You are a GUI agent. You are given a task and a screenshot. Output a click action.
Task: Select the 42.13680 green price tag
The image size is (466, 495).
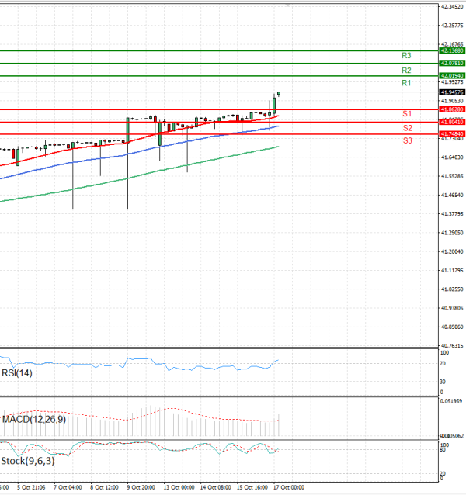(452, 50)
